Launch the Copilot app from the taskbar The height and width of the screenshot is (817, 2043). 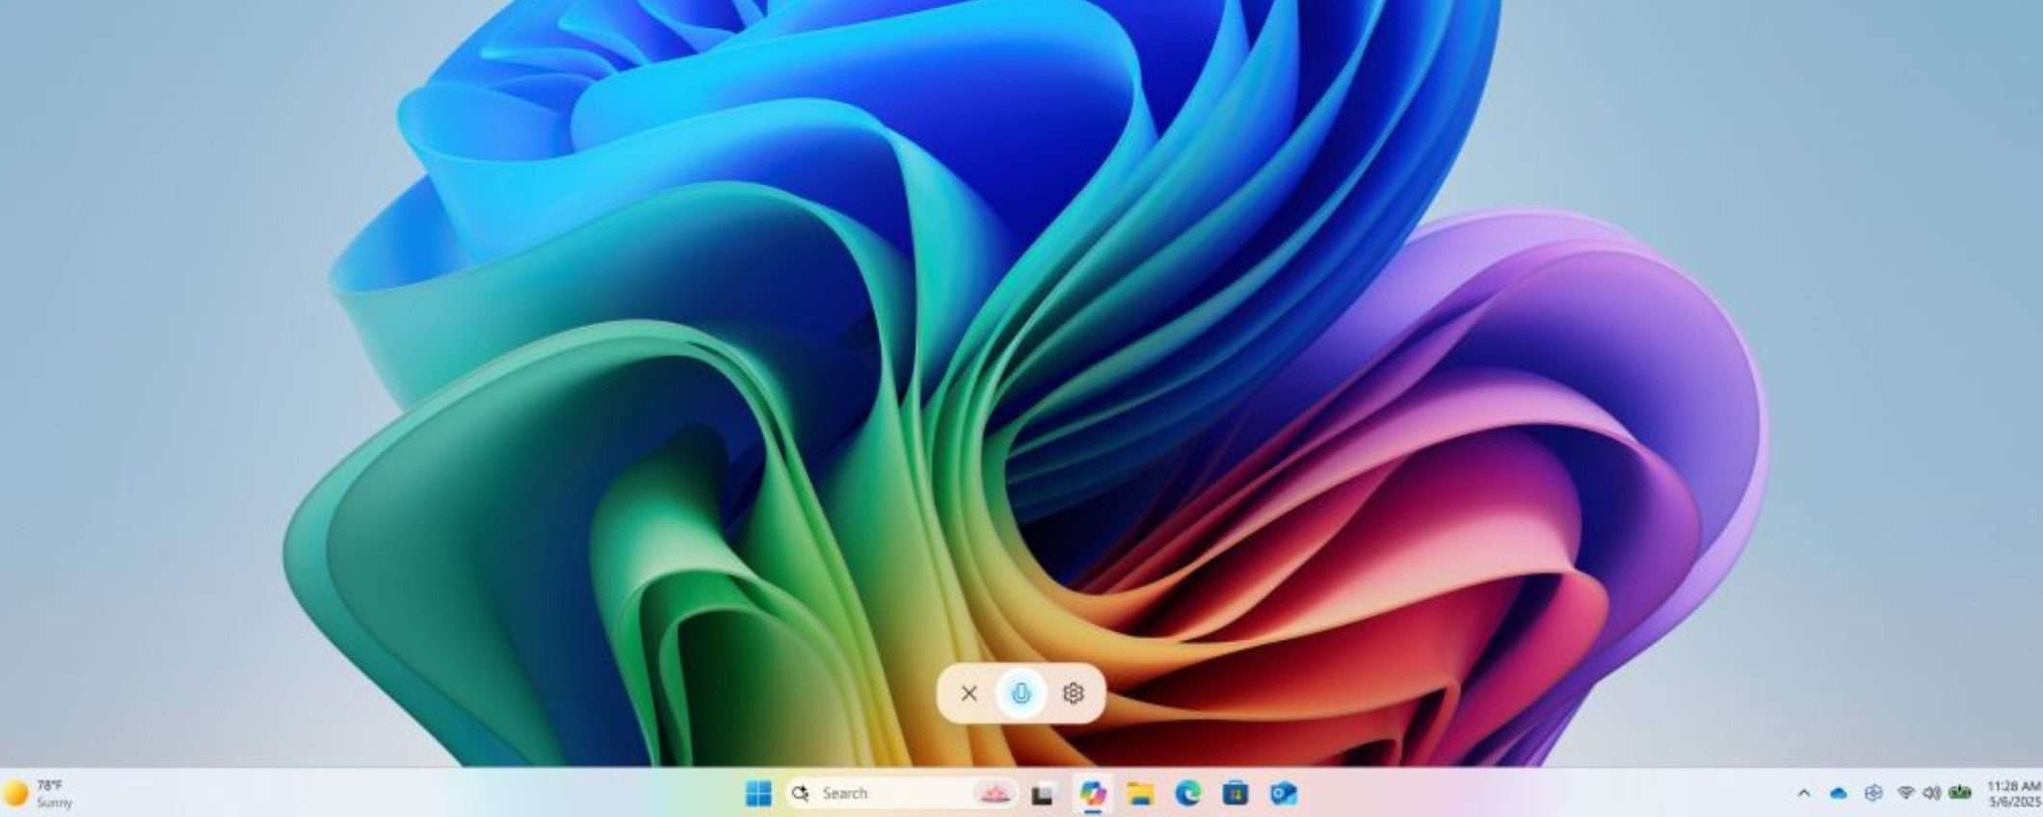point(1092,793)
